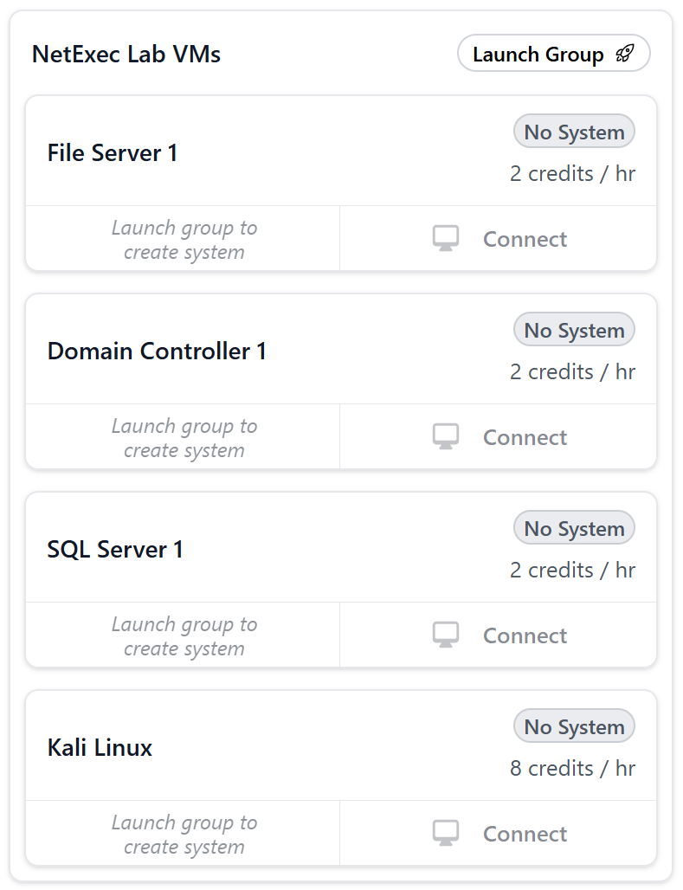This screenshot has height=890, width=683.
Task: Click the No System badge for File Server 1
Action: coord(574,132)
